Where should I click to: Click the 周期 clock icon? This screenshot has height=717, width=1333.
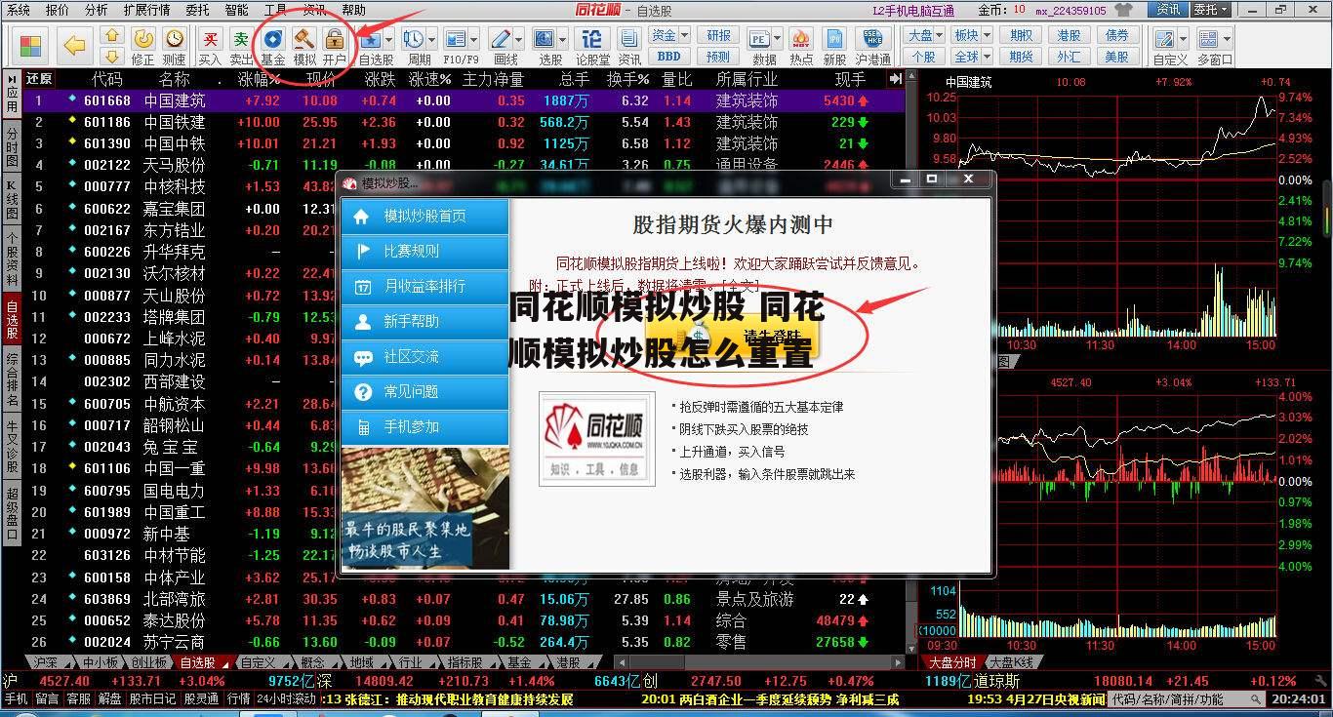point(413,39)
